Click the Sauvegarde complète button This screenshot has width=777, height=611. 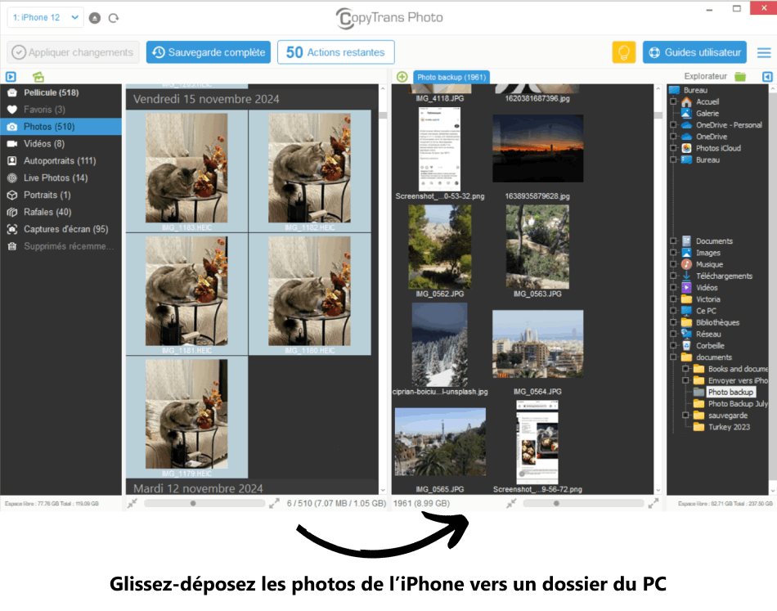coord(208,52)
